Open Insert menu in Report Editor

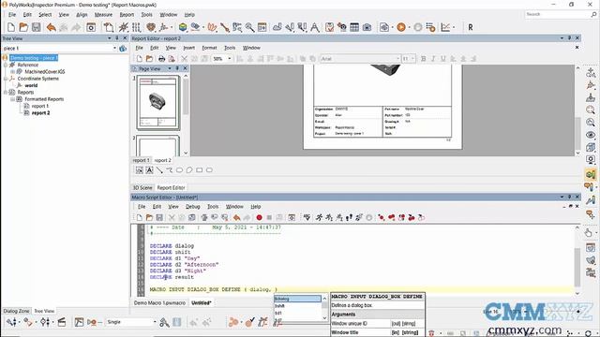[189, 48]
